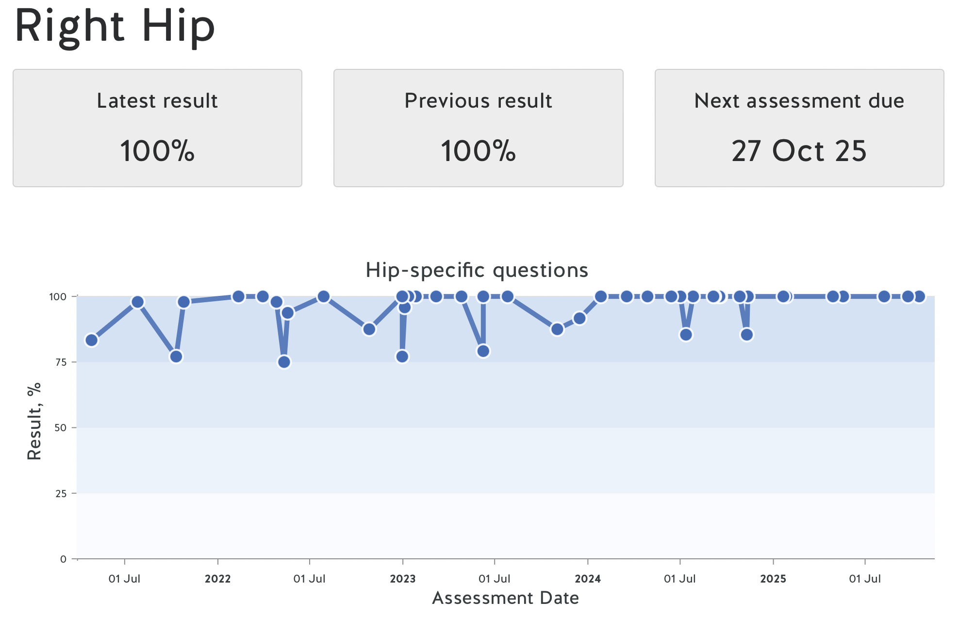Click the "Result, %" y-axis title
The image size is (959, 617).
(x=34, y=421)
